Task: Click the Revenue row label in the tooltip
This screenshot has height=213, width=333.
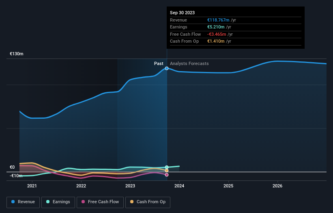Action: pyautogui.click(x=178, y=20)
